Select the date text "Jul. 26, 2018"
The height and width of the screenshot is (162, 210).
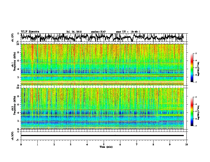74,32
